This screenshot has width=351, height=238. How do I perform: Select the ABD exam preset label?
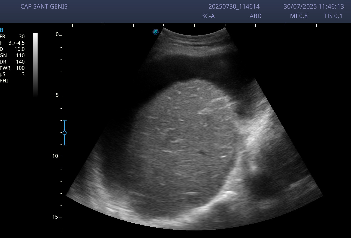click(x=255, y=16)
